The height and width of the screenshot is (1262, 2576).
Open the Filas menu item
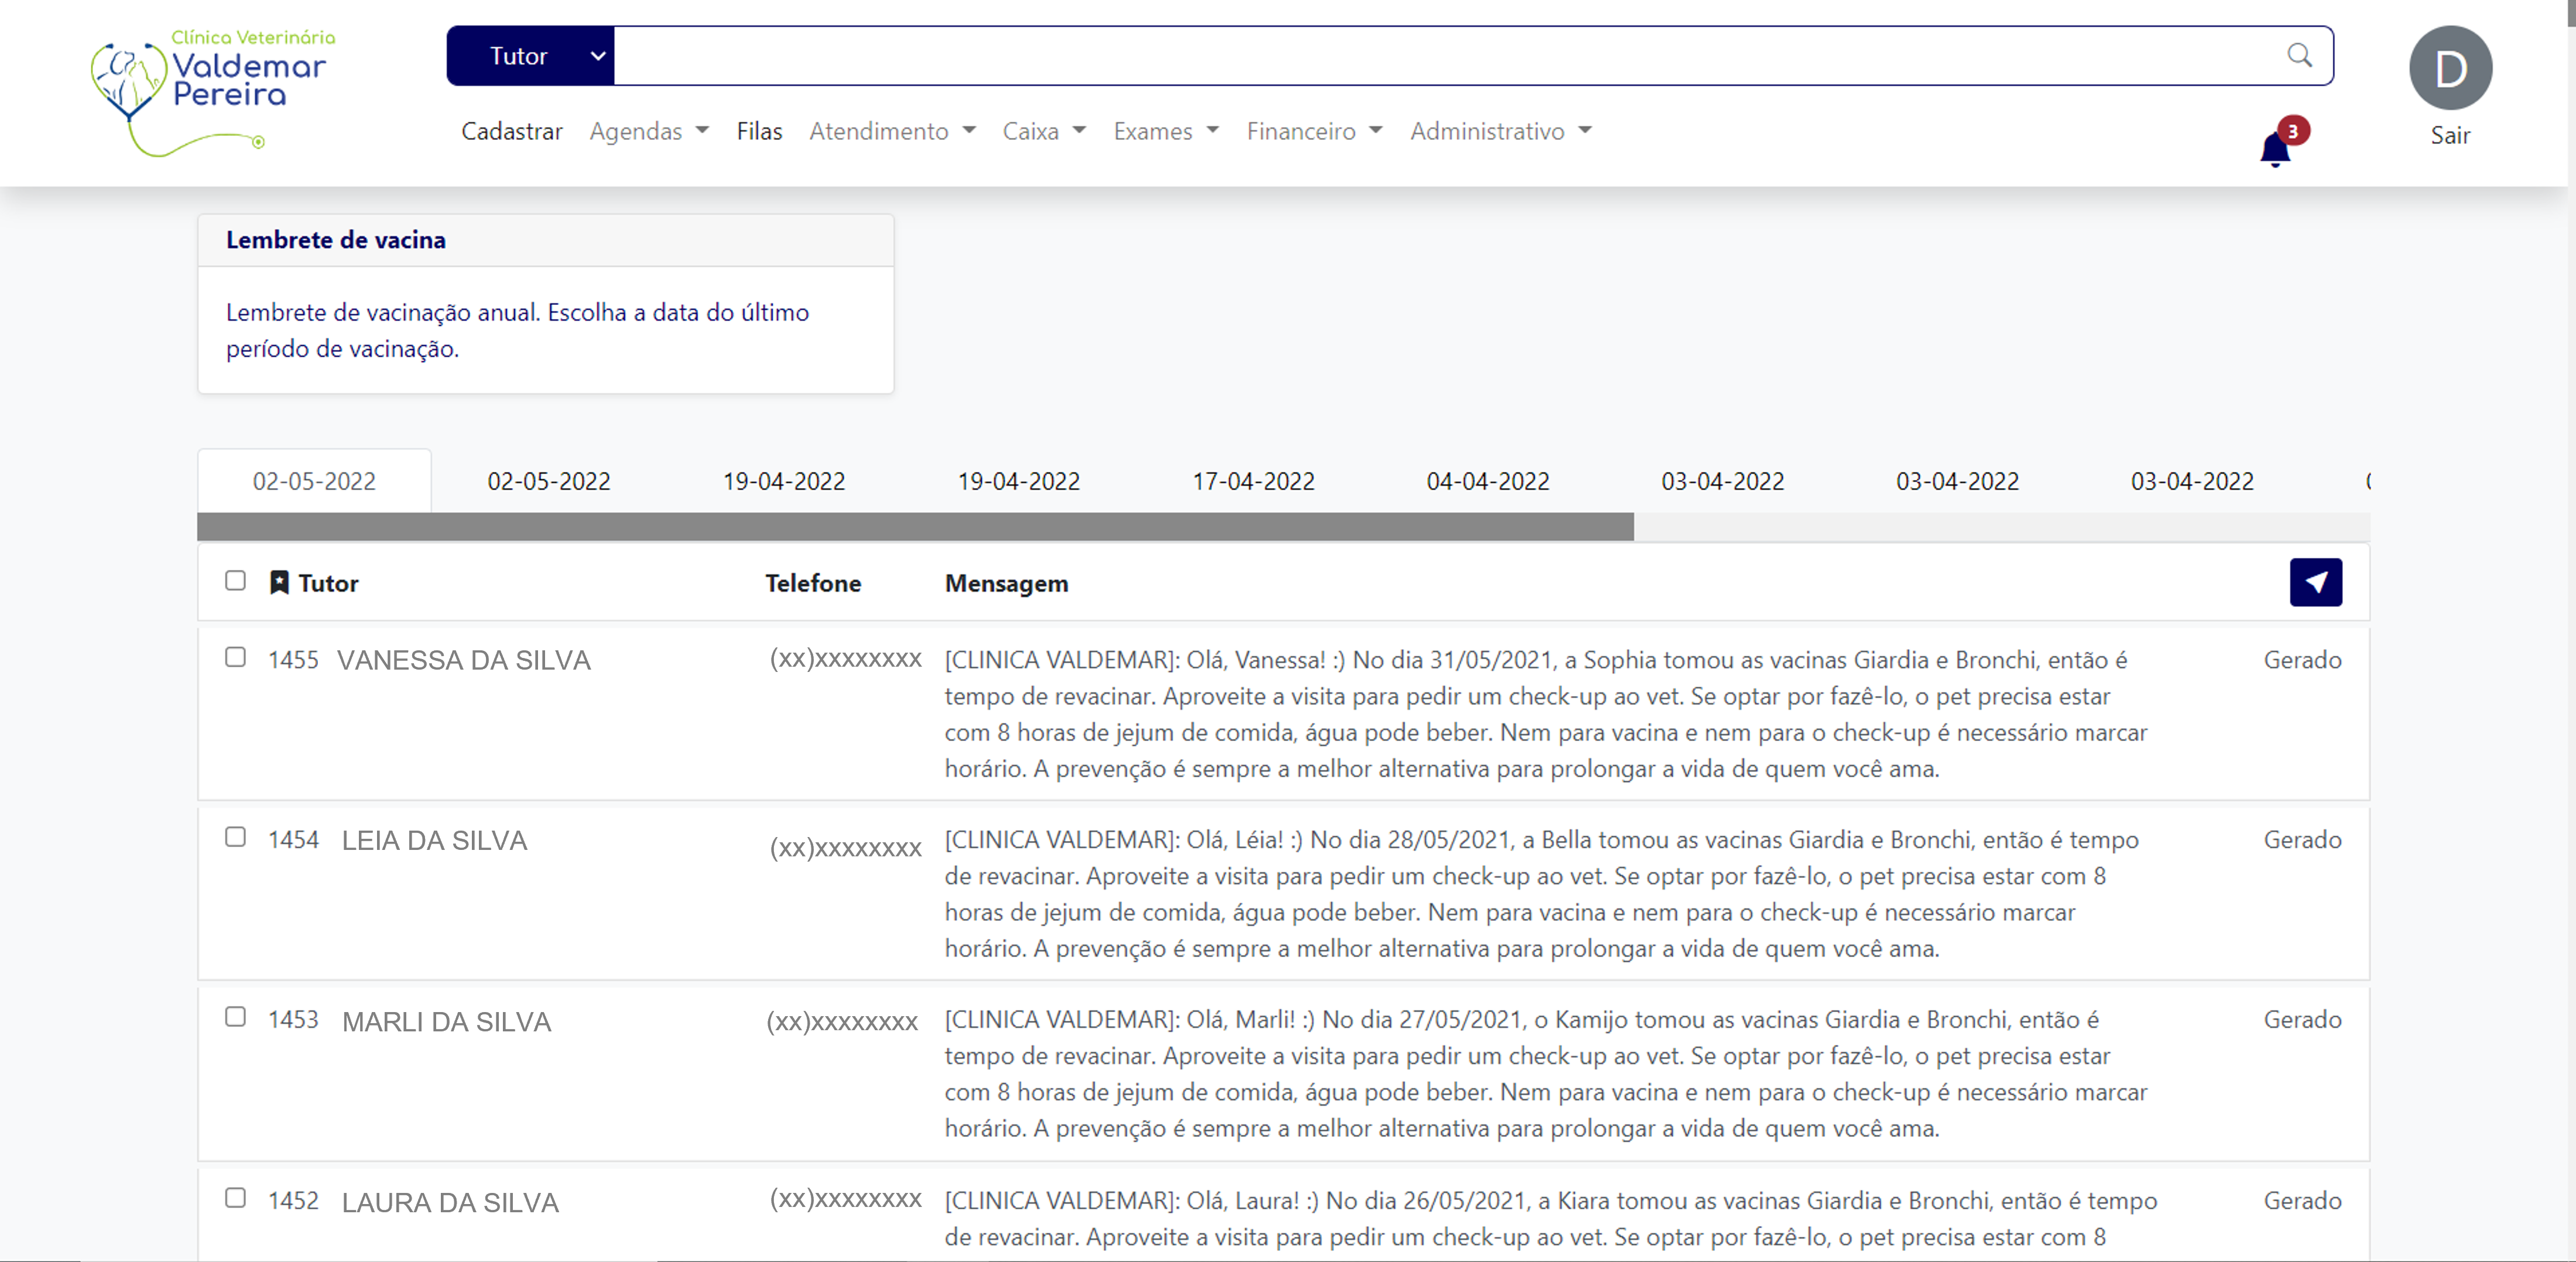(x=759, y=131)
